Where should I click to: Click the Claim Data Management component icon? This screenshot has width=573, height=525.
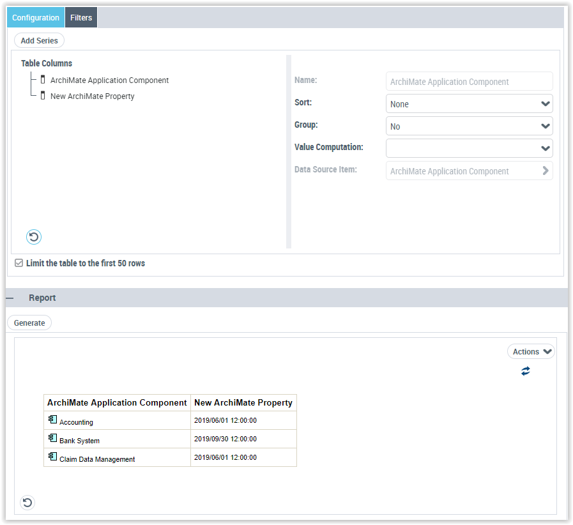(x=52, y=457)
